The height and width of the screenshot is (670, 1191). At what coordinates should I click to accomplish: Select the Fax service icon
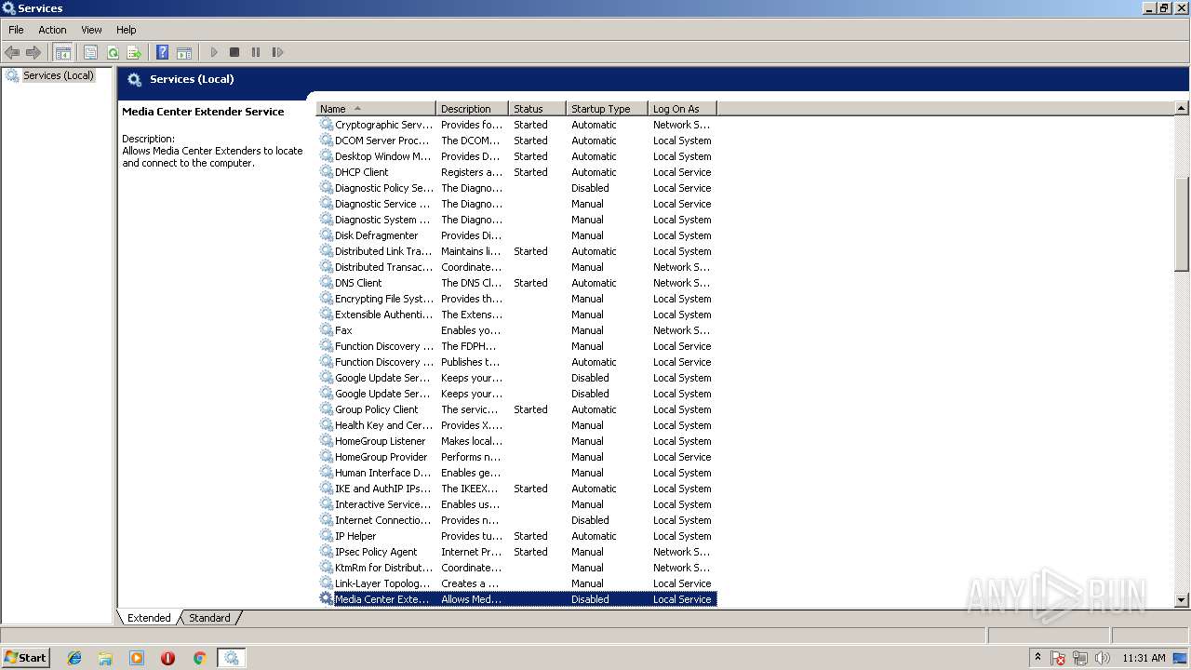click(327, 330)
